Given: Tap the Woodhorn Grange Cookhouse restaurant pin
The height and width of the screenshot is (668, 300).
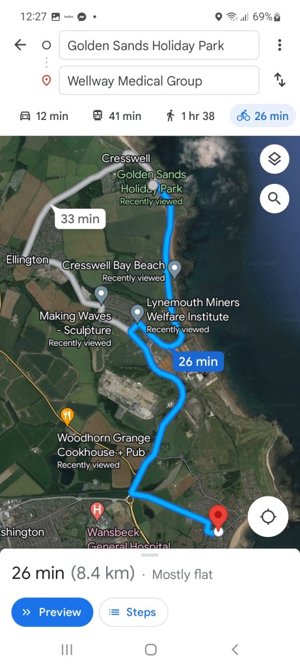Looking at the screenshot, I should pyautogui.click(x=67, y=416).
